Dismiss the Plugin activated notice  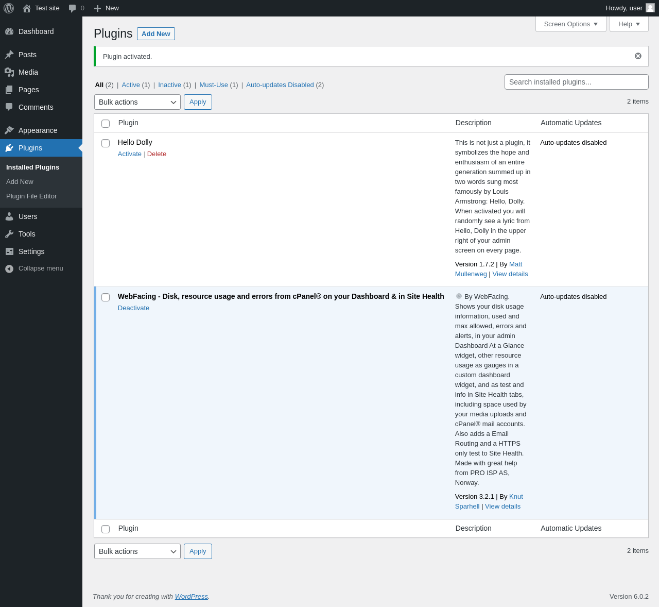pyautogui.click(x=638, y=56)
